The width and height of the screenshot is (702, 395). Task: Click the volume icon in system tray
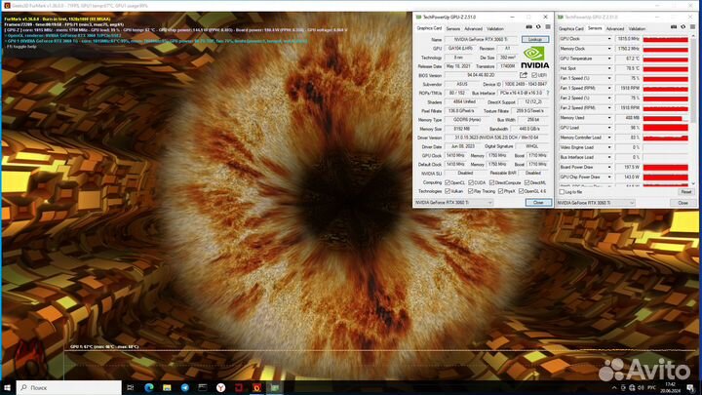(641, 387)
